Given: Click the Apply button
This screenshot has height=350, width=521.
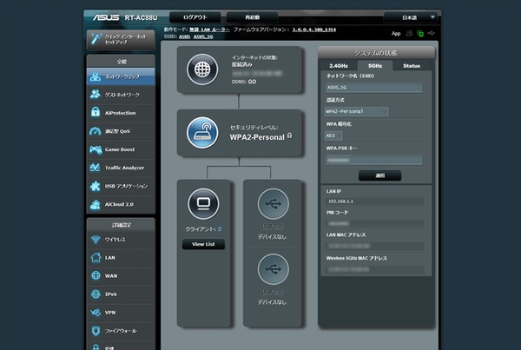Looking at the screenshot, I should pos(379,175).
